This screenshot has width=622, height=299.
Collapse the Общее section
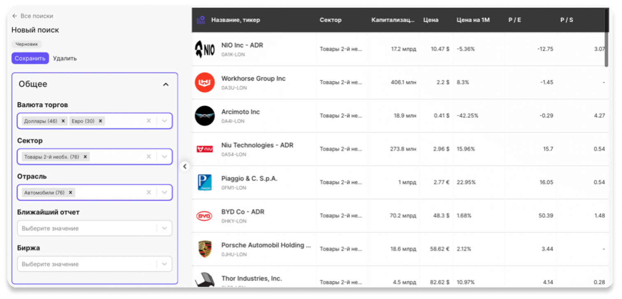(166, 84)
